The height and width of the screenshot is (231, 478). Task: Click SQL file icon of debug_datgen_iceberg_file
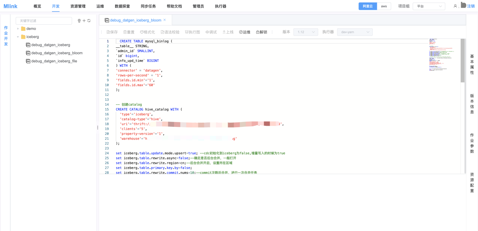28,61
